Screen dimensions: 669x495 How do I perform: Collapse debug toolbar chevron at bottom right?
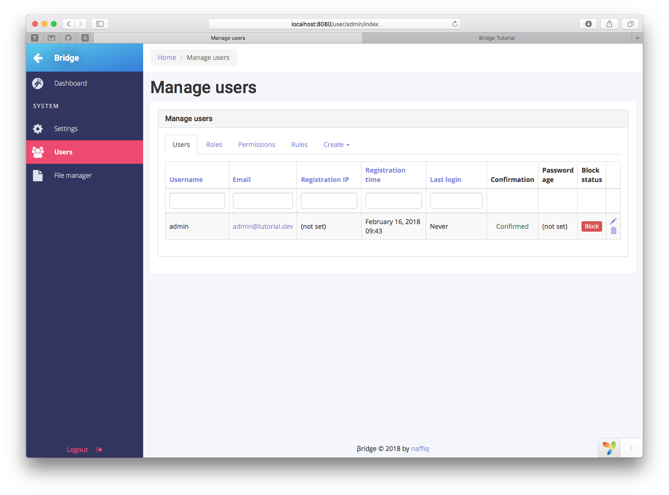[x=631, y=448]
